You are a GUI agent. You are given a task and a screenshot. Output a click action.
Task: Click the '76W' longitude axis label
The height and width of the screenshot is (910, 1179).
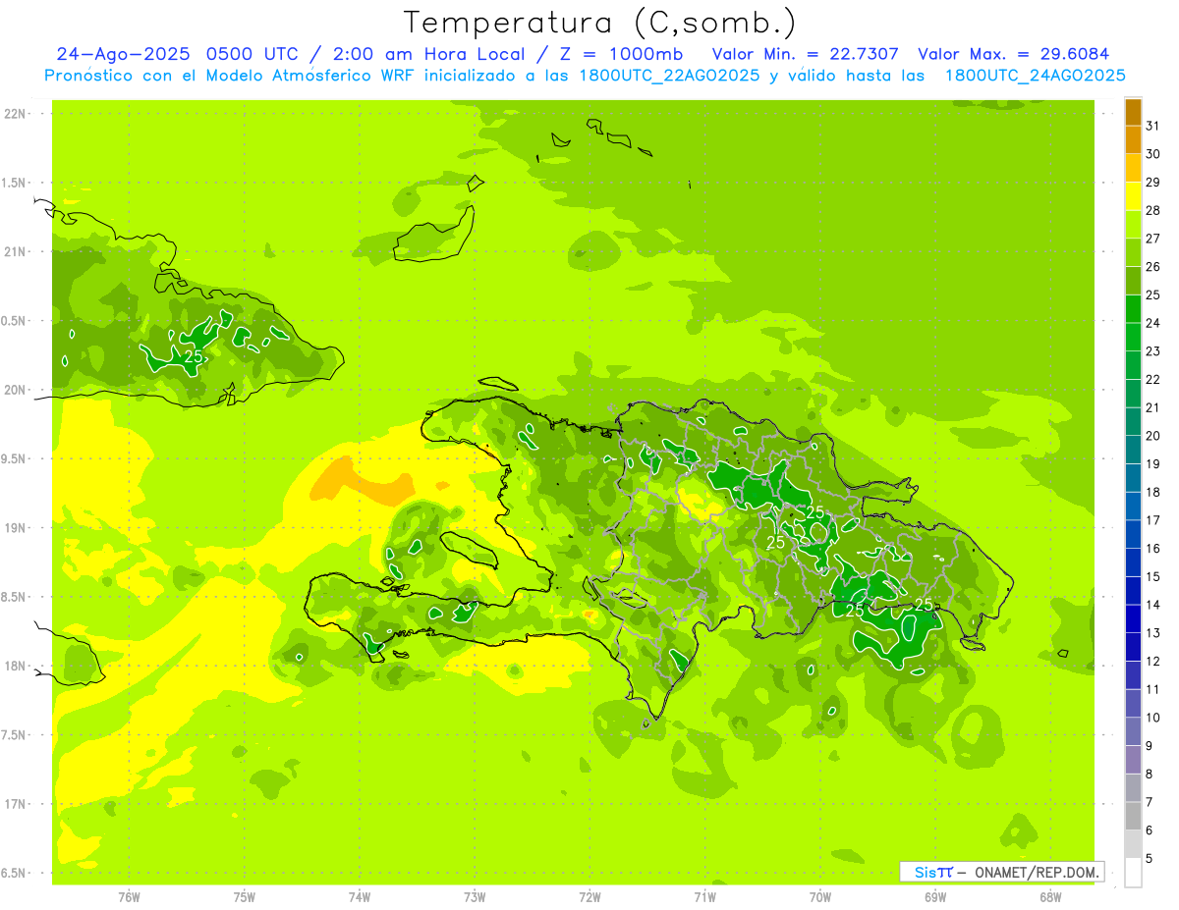(129, 897)
